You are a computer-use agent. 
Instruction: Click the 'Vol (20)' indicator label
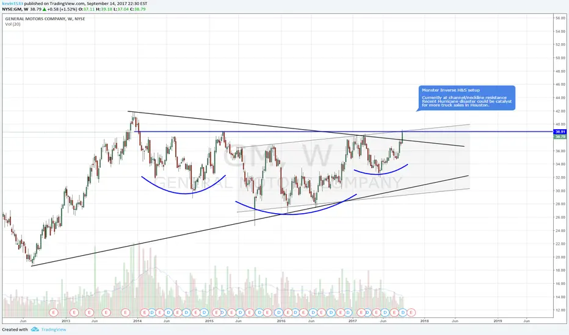click(13, 24)
